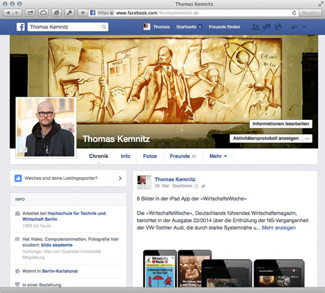This screenshot has height=293, width=325.
Task: Click the thumbs-up icon beside Lieblingssportler question
Action: pyautogui.click(x=18, y=179)
